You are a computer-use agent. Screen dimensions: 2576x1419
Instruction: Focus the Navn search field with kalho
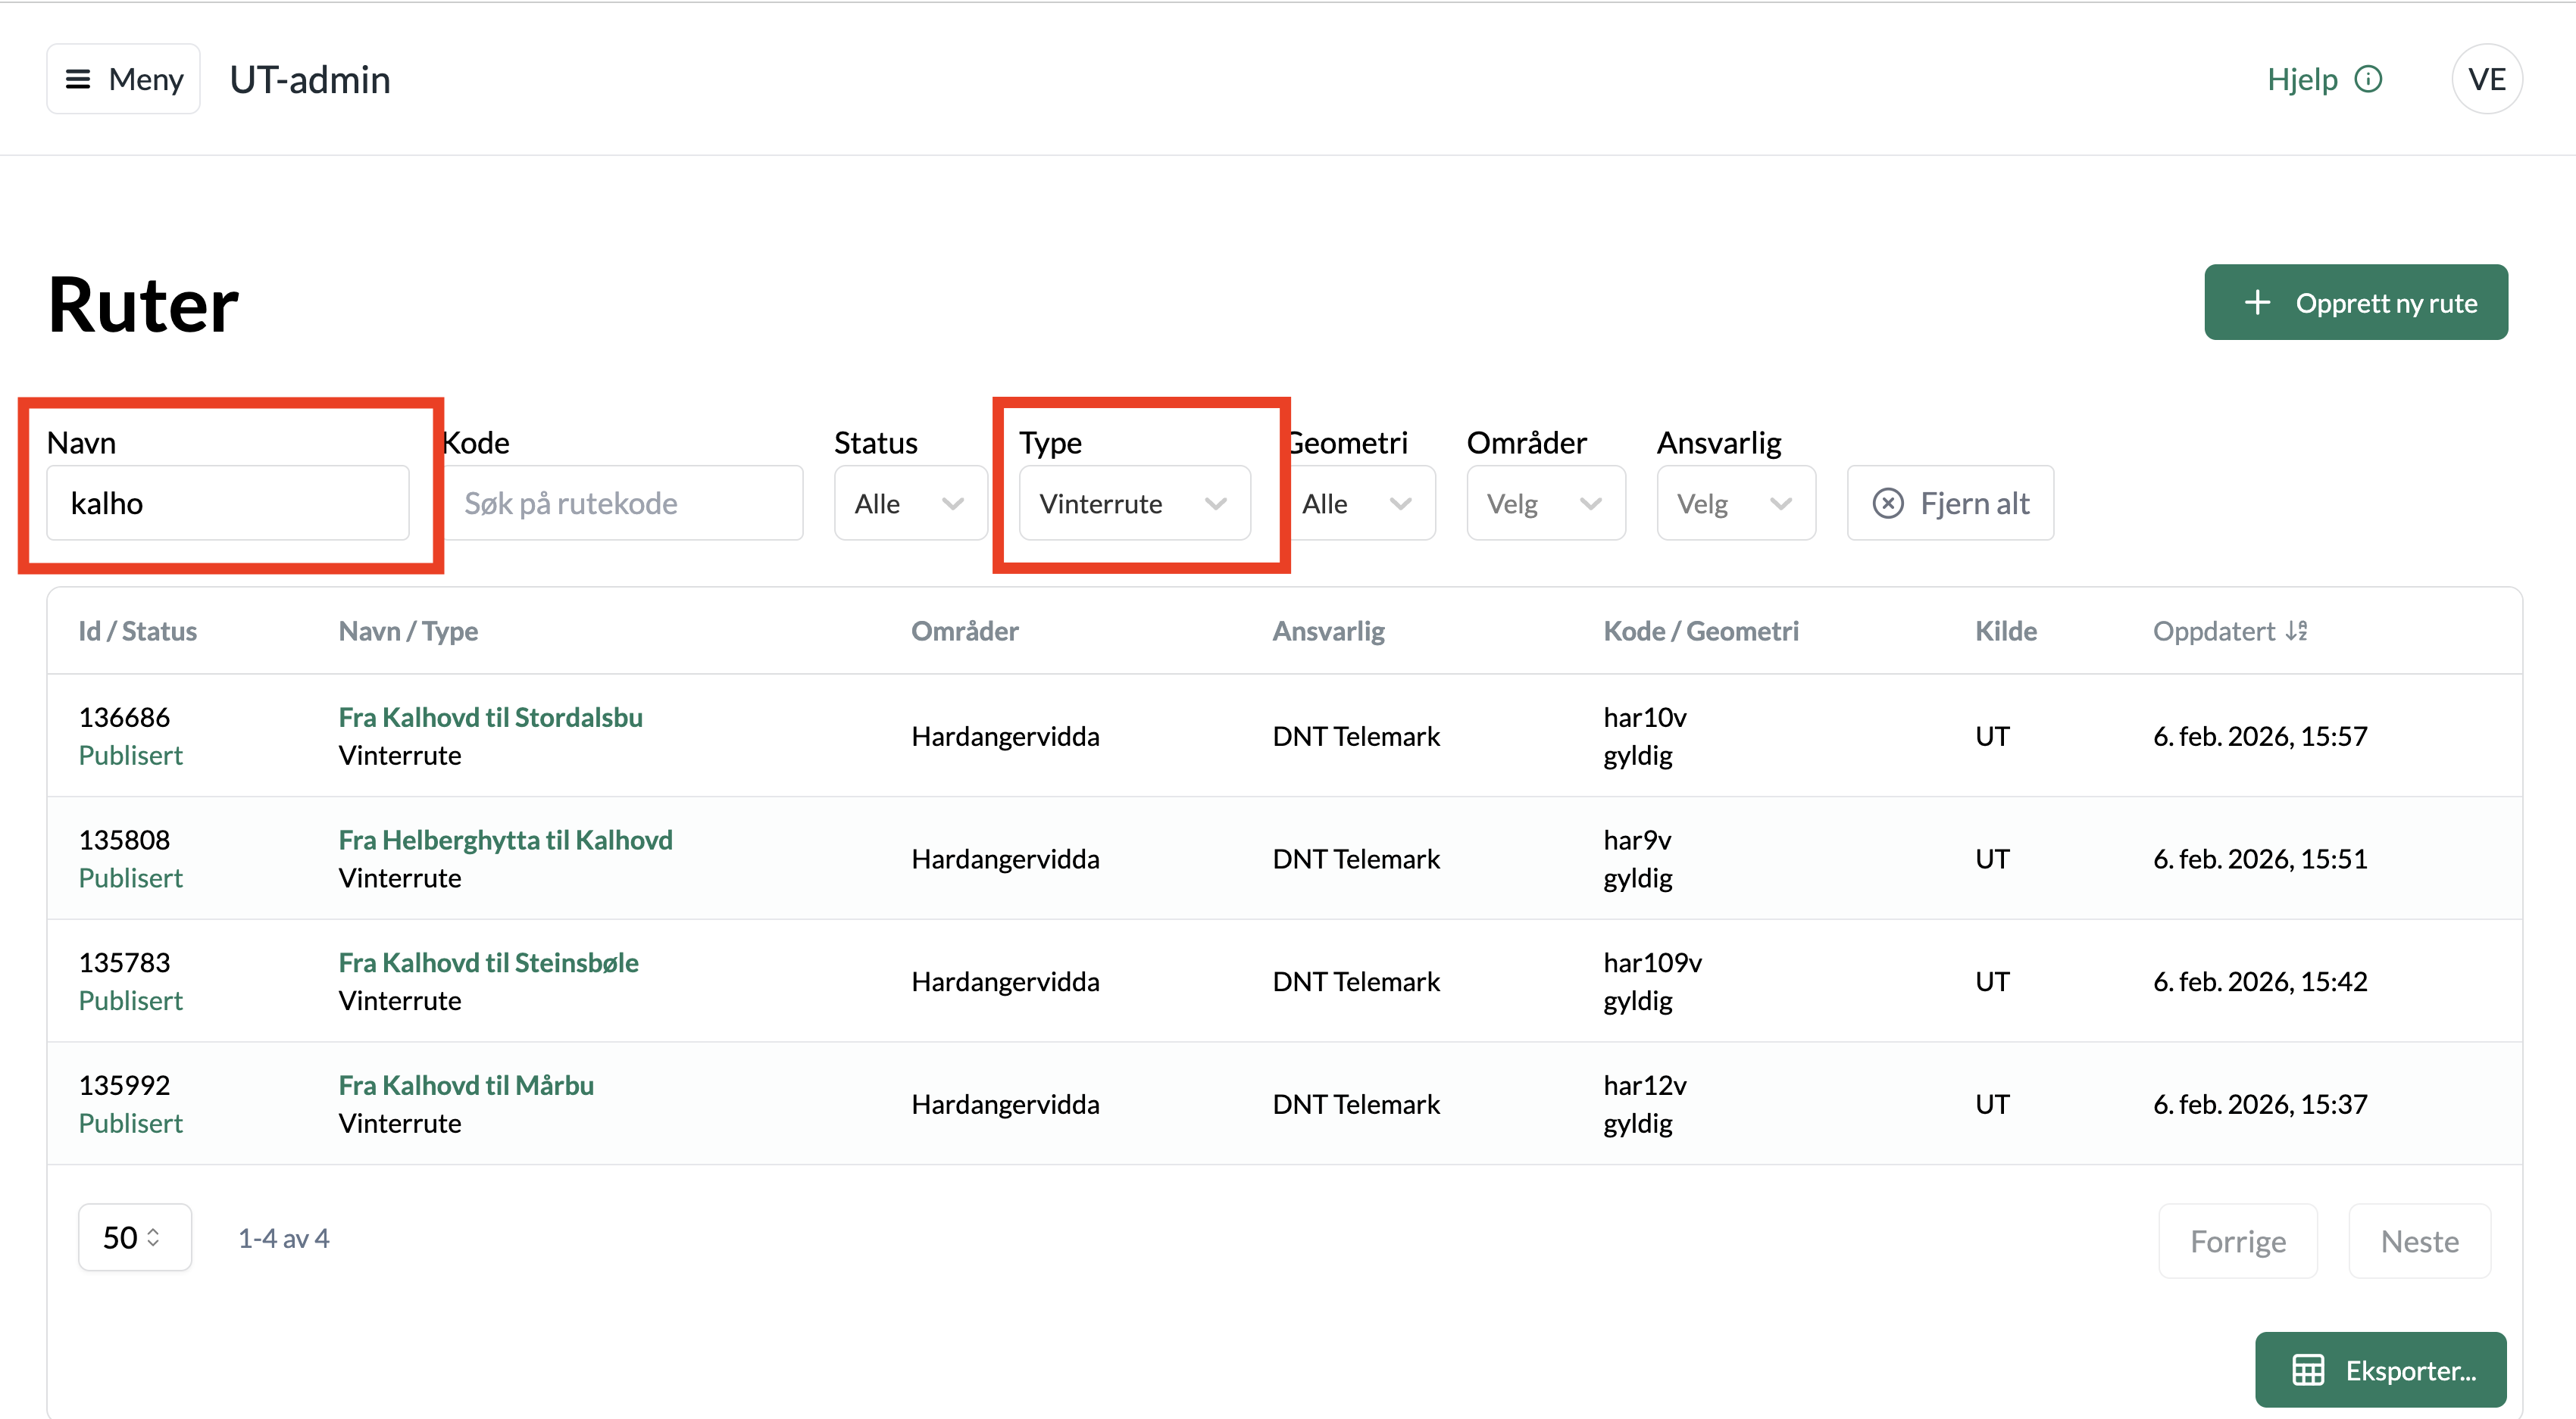coord(228,504)
